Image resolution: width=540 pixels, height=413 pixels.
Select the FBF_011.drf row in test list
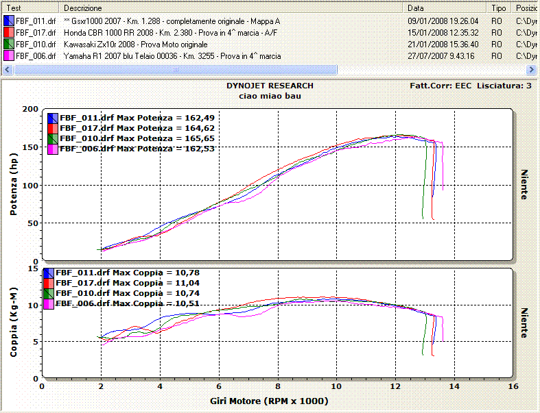point(270,21)
